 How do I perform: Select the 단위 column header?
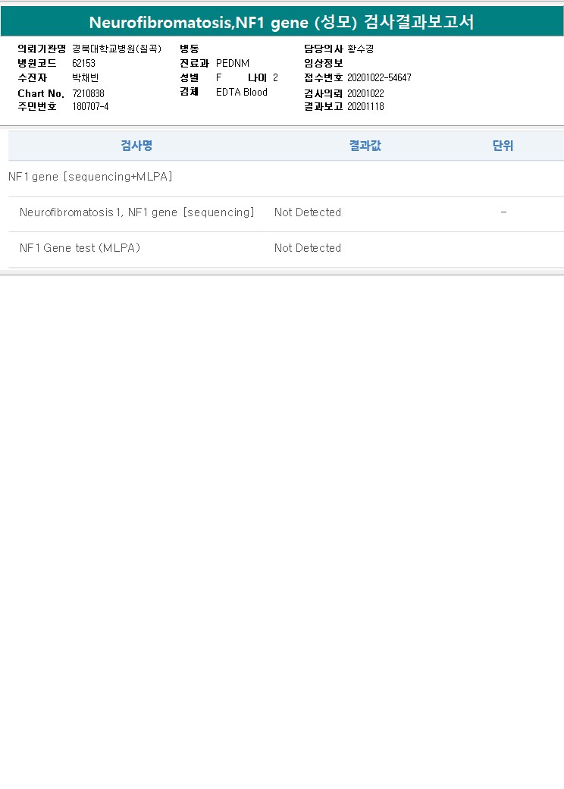pos(503,146)
